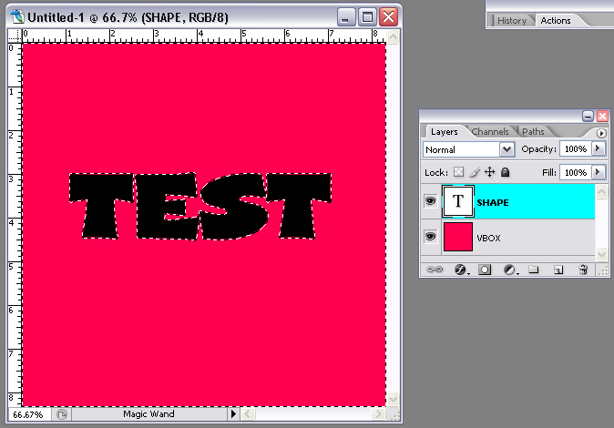Open the Fill slider arrow
The image size is (614, 428).
(598, 172)
